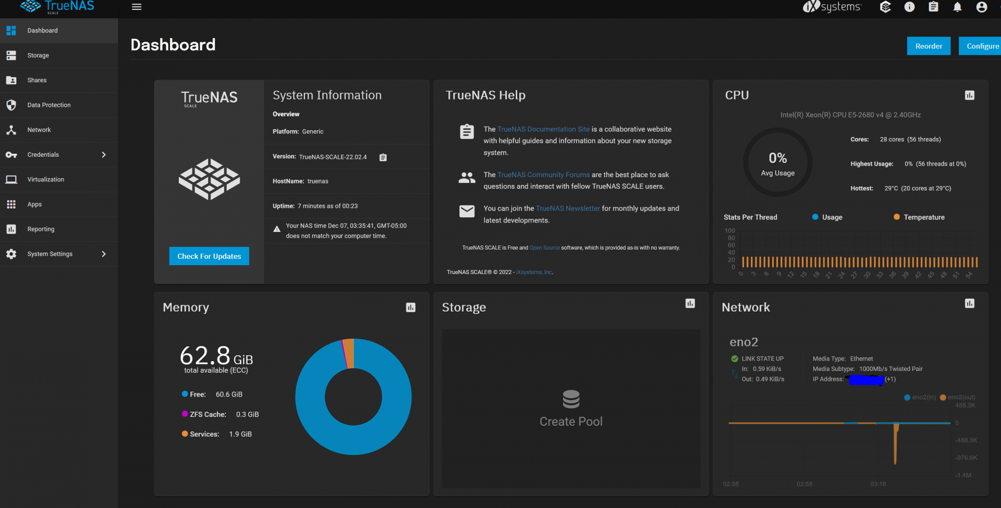Open alerts bell icon
1001x508 pixels.
click(957, 7)
